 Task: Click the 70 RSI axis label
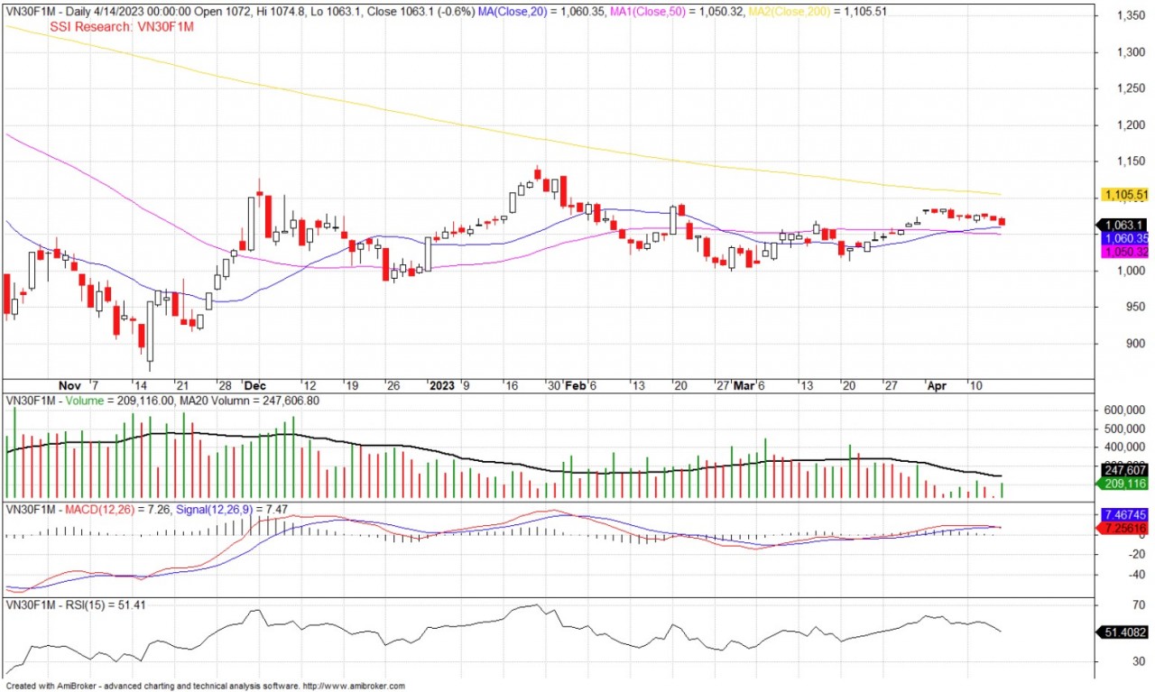[1137, 604]
